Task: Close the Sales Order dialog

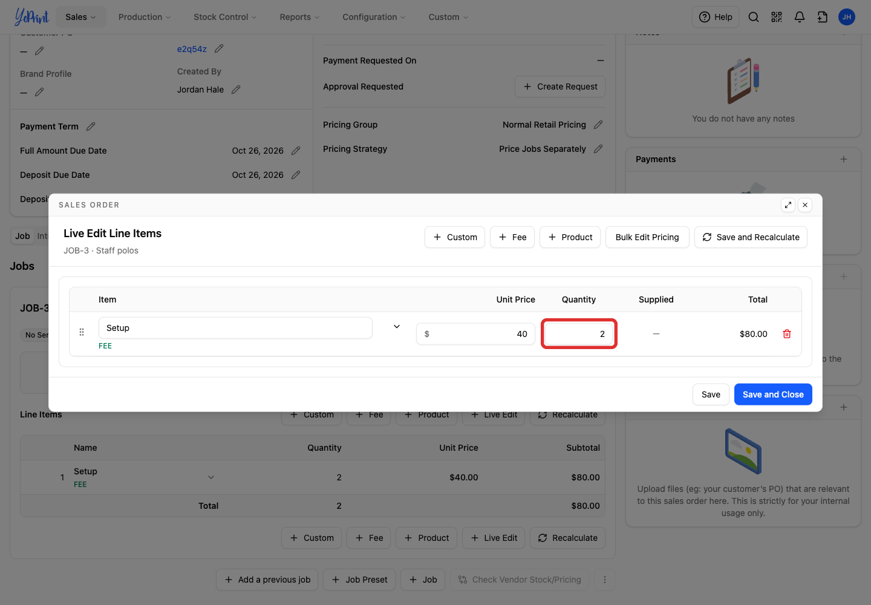Action: pos(805,205)
